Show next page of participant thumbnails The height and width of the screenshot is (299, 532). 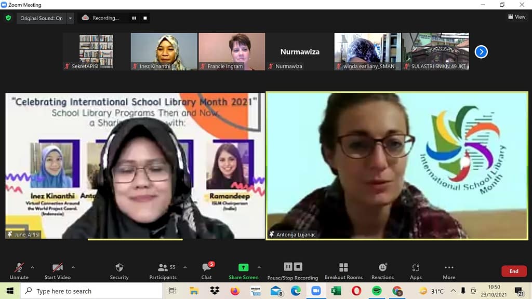pos(481,52)
